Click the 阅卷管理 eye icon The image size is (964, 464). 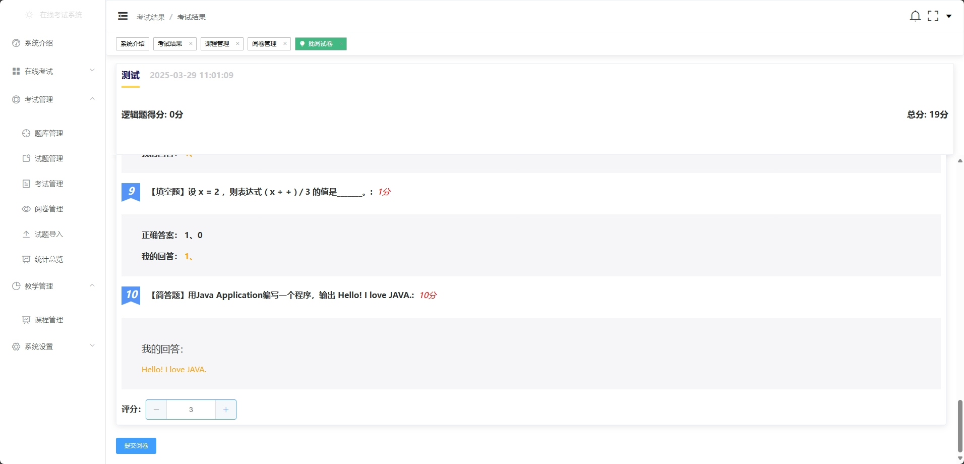(26, 209)
